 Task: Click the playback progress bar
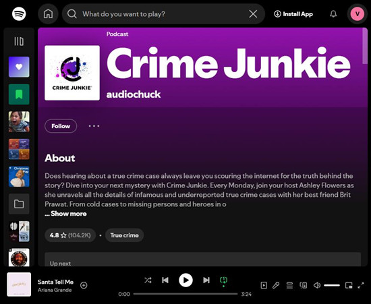pyautogui.click(x=185, y=294)
